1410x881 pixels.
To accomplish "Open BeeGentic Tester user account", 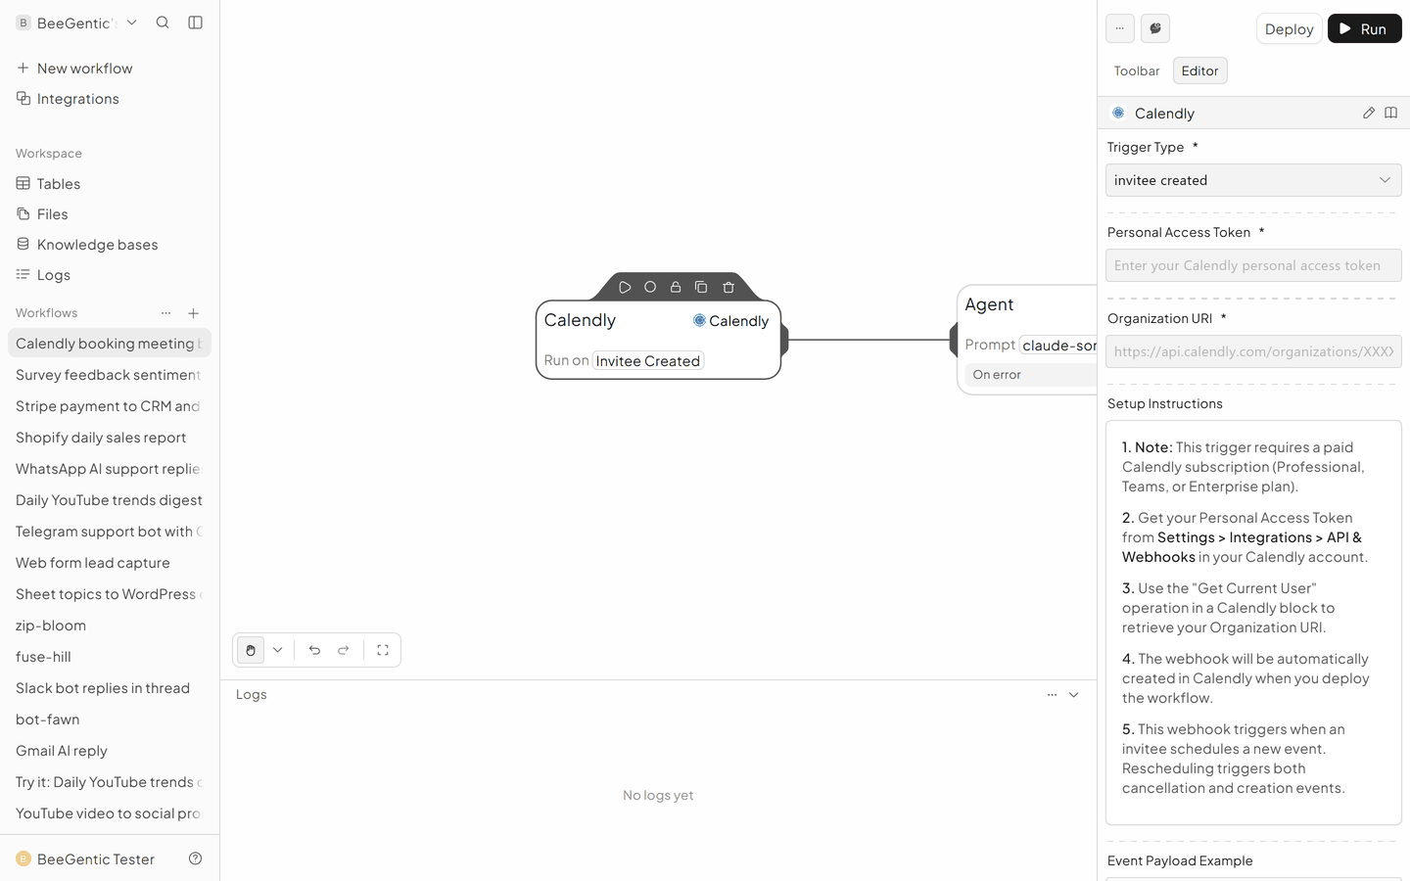I will pos(86,858).
